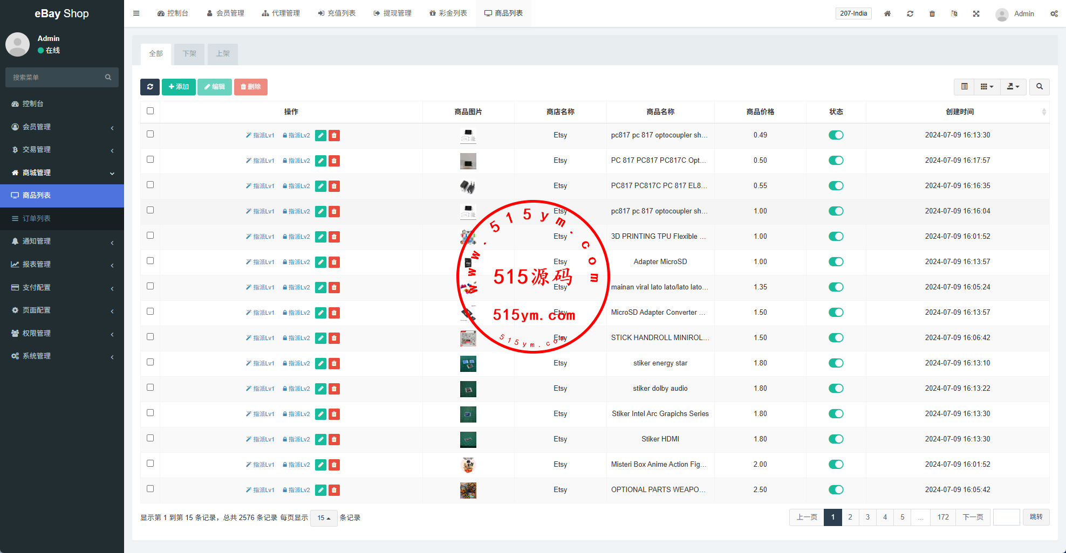Click the page jump input field
1066x553 pixels.
tap(1006, 517)
